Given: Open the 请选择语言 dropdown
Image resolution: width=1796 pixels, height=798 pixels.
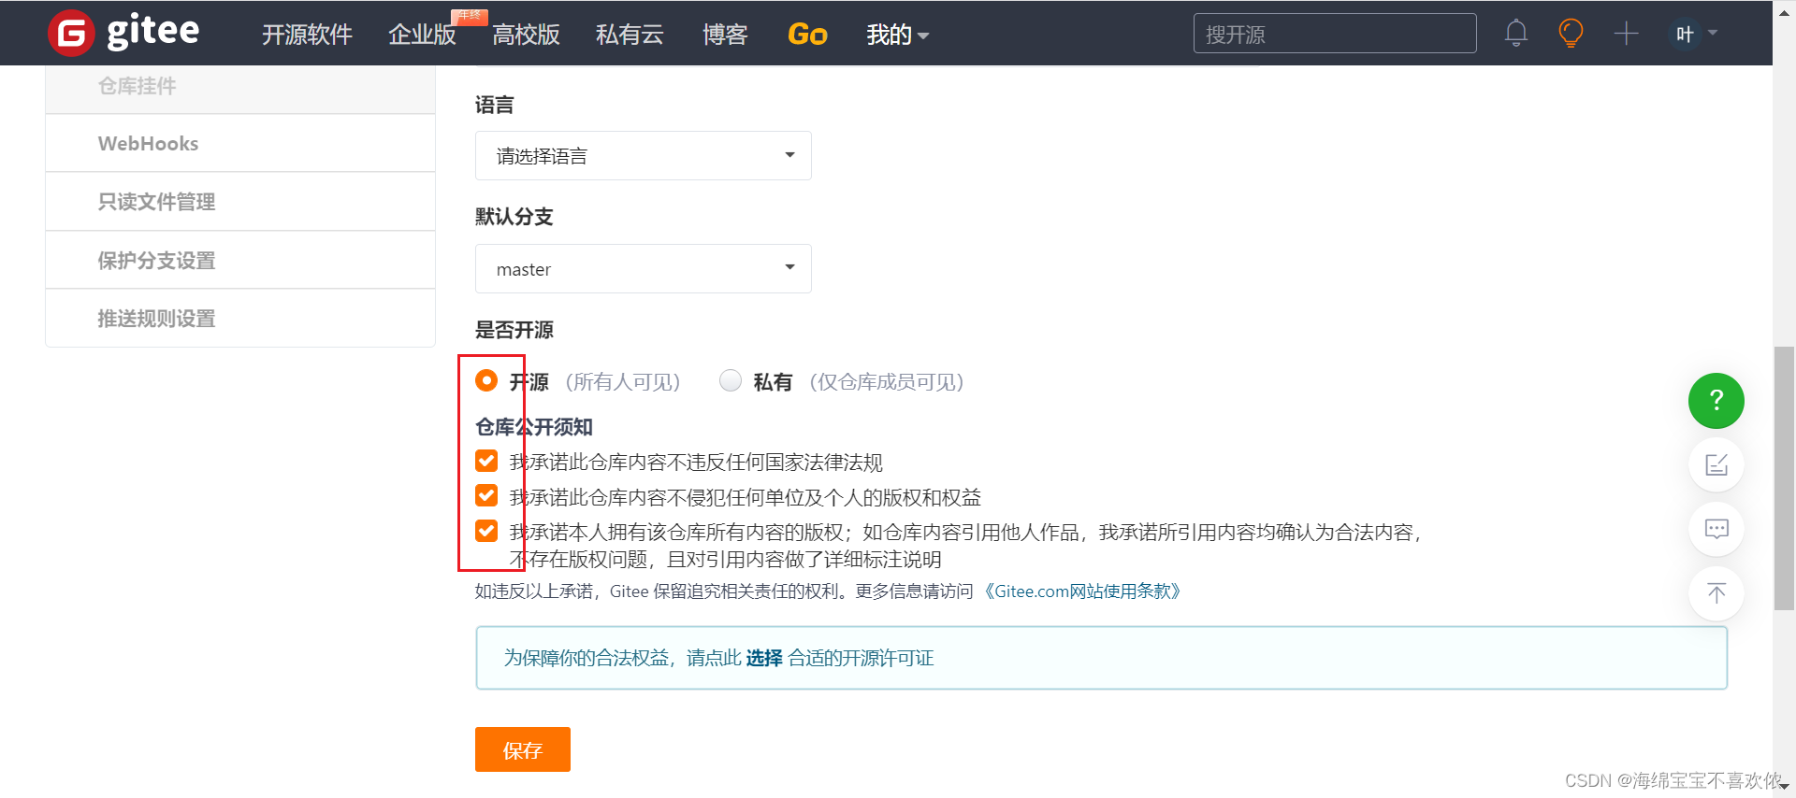Looking at the screenshot, I should coord(644,155).
